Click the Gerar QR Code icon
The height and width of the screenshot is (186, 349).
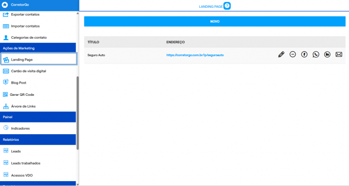[x=5, y=95]
